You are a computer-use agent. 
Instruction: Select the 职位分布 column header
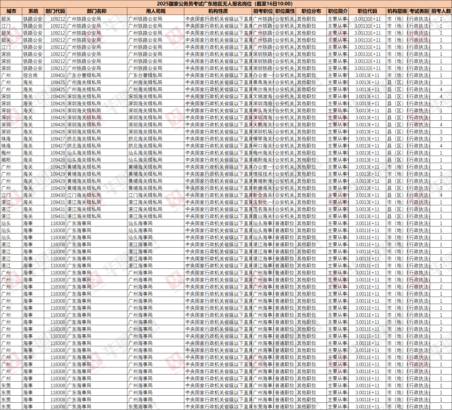pyautogui.click(x=311, y=11)
